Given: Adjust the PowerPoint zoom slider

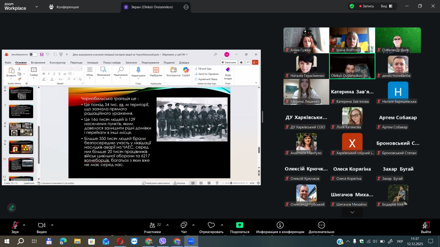Looking at the screenshot, I should point(231,183).
